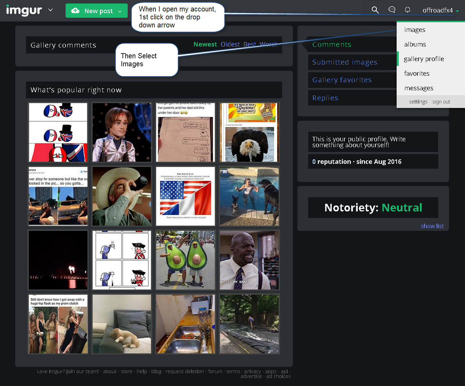Open the search magnifier icon
The width and height of the screenshot is (465, 386).
coord(375,10)
